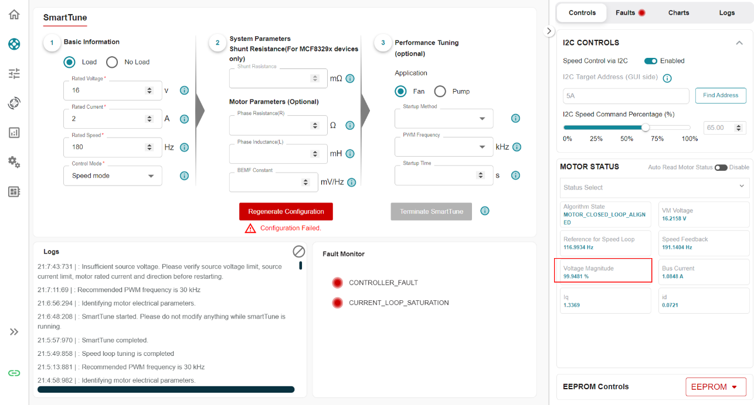The height and width of the screenshot is (405, 754).
Task: Open the motor rotation icon in sidebar
Action: point(14,103)
